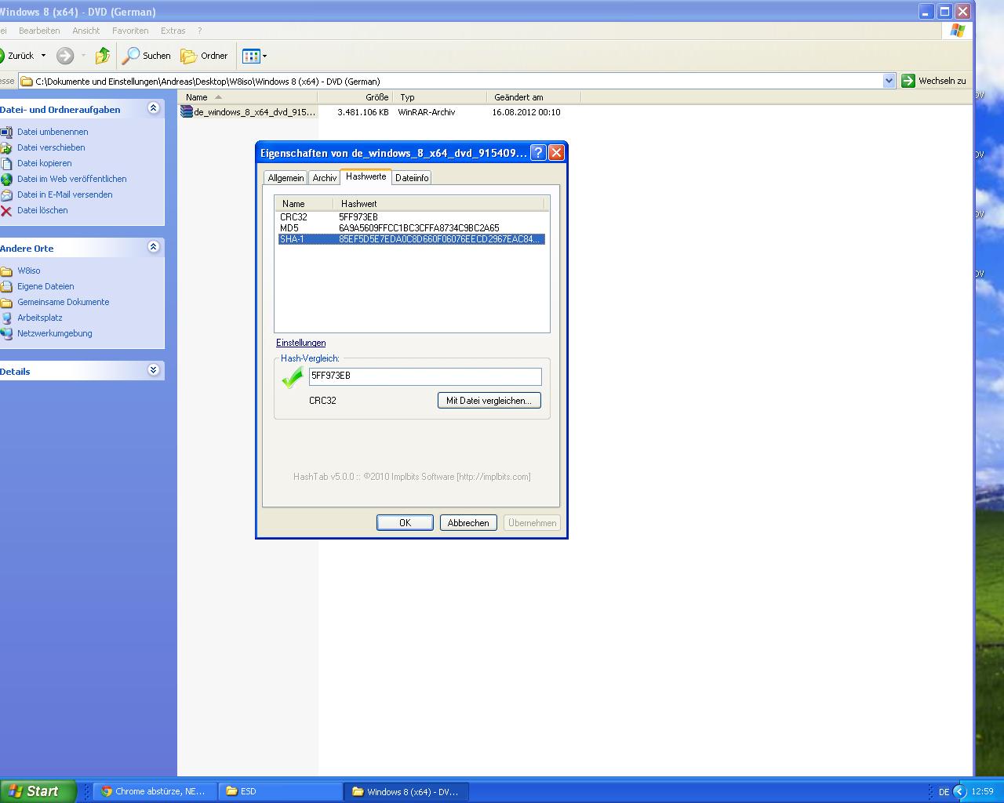Collapse the Datei- und Ordneraufgaben panel
The width and height of the screenshot is (1004, 803).
tap(154, 108)
